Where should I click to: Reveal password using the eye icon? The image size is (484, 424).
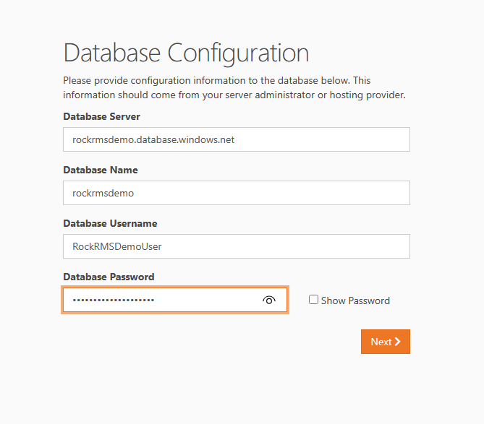[x=269, y=300]
